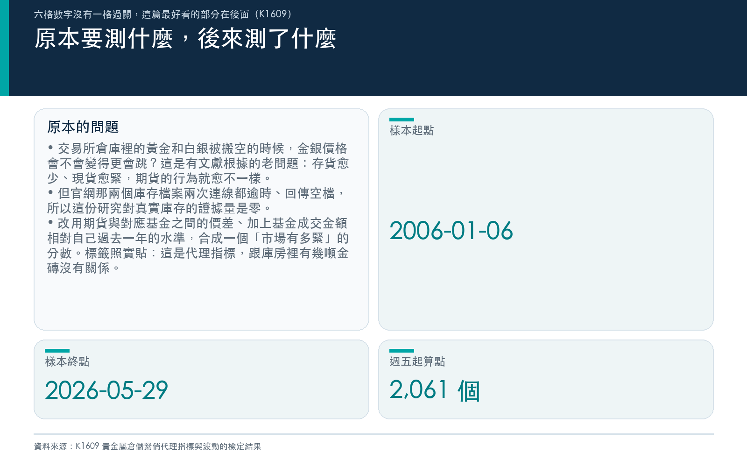Select the bullet starting 但官網那兩個庫存檔案
The width and height of the screenshot is (747, 467).
(196, 200)
